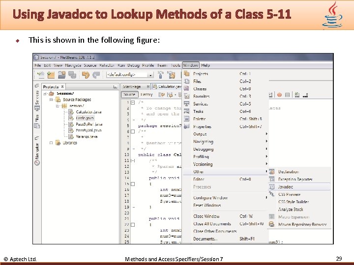Select Varargs.java in the project tree

pyautogui.click(x=87, y=136)
